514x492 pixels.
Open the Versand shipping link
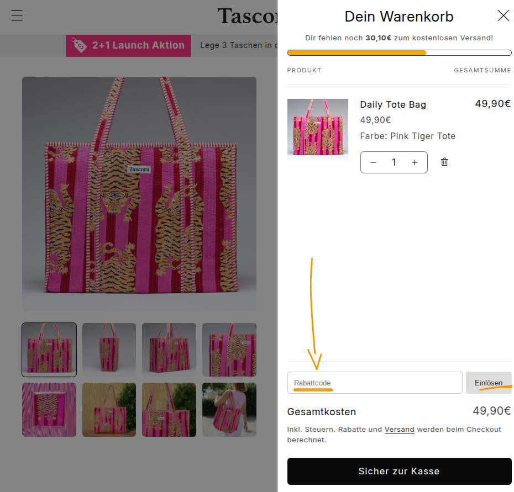pyautogui.click(x=399, y=430)
